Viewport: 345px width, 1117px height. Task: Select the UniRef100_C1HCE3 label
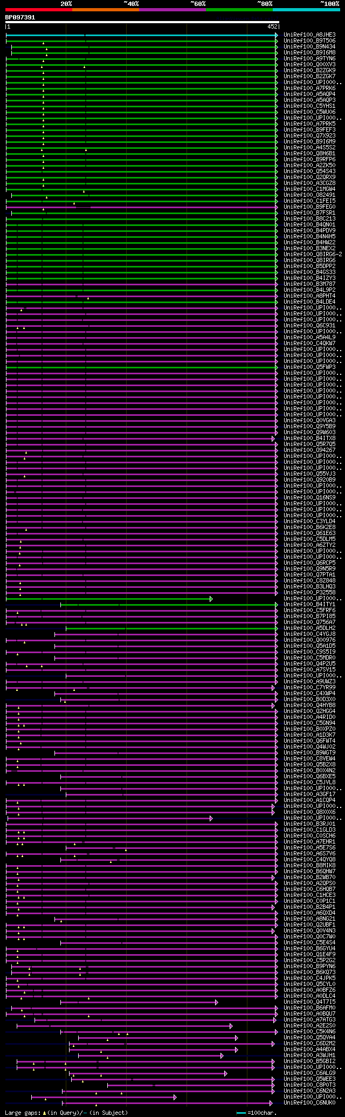[x=309, y=895]
